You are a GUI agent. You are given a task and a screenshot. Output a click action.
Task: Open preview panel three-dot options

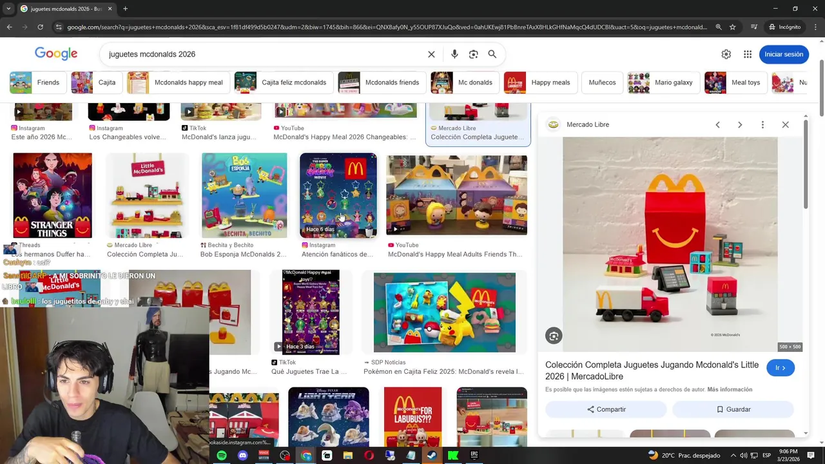coord(762,124)
